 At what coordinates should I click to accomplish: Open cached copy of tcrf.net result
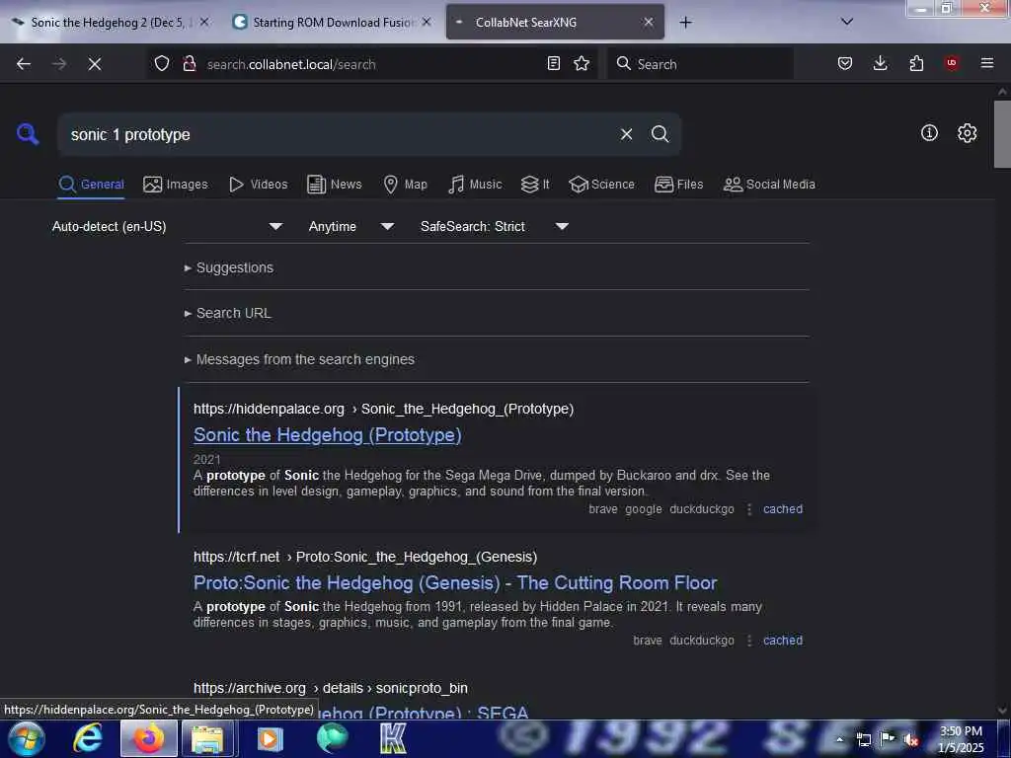783,641
